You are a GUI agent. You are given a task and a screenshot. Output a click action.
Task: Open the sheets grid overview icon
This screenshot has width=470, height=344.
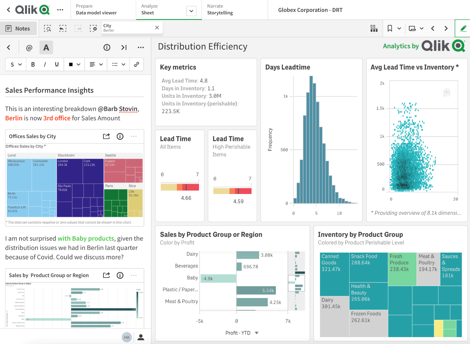tap(374, 28)
